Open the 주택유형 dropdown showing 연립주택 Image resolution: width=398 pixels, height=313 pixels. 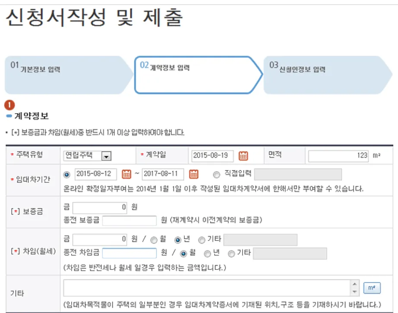(87, 156)
